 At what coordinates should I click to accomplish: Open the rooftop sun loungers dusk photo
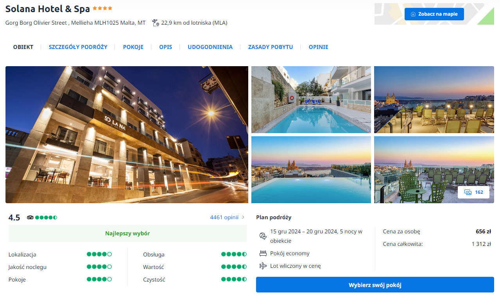click(434, 99)
